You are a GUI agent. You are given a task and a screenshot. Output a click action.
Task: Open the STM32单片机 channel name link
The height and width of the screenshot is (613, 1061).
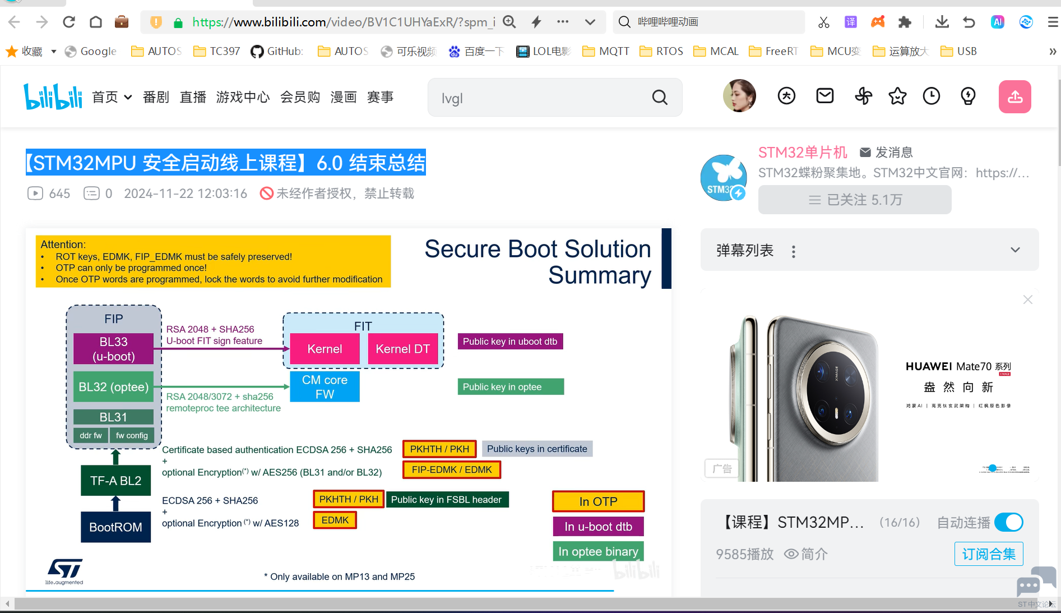pos(803,152)
